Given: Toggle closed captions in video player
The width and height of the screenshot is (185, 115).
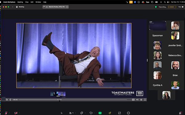Looking at the screenshot, I should tap(133, 100).
